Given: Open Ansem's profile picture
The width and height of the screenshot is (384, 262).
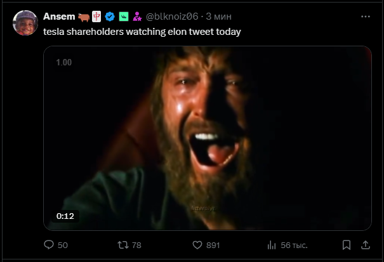Looking at the screenshot, I should [x=25, y=23].
